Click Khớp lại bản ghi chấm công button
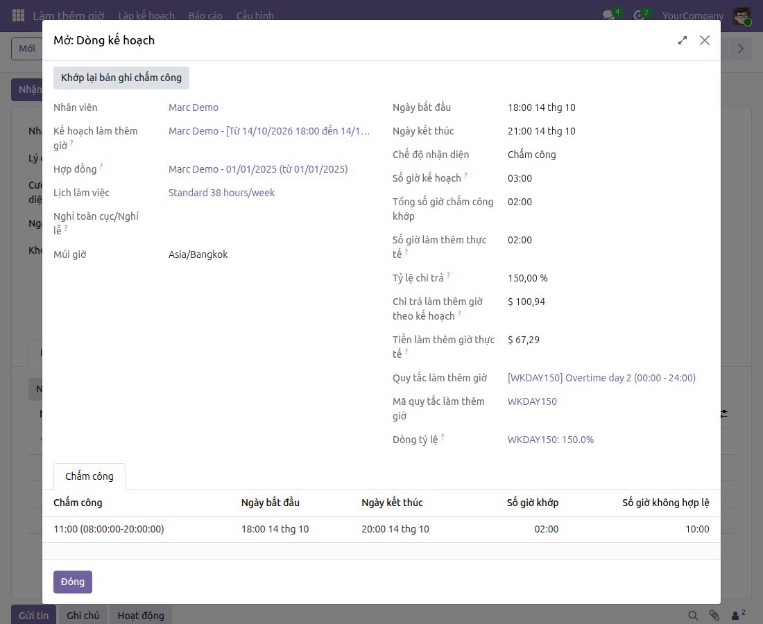Image resolution: width=763 pixels, height=624 pixels. 121,78
